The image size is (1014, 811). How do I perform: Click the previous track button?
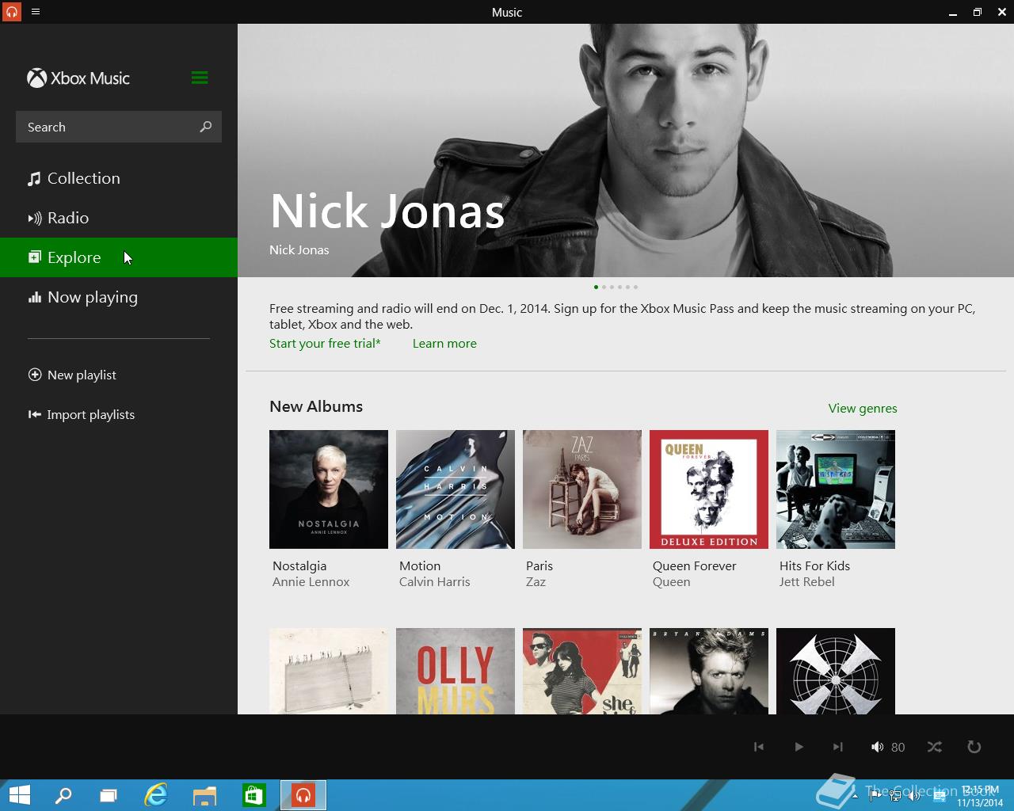(759, 747)
